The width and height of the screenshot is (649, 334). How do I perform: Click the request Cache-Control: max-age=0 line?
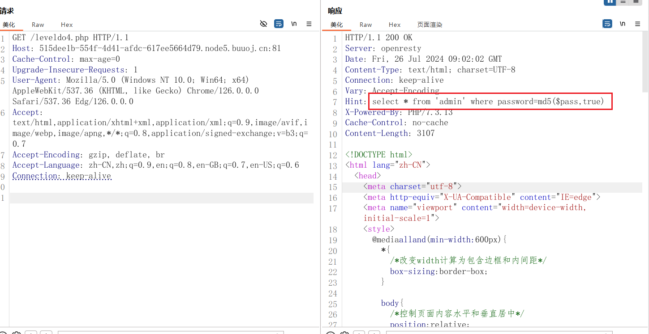point(66,59)
